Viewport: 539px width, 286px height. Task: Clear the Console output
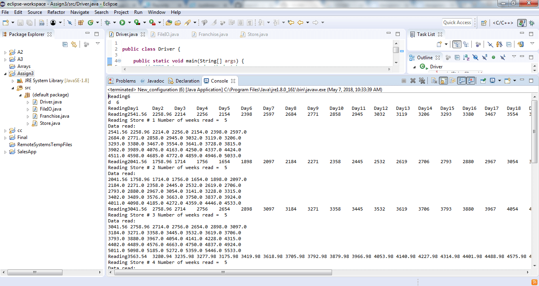pos(434,81)
